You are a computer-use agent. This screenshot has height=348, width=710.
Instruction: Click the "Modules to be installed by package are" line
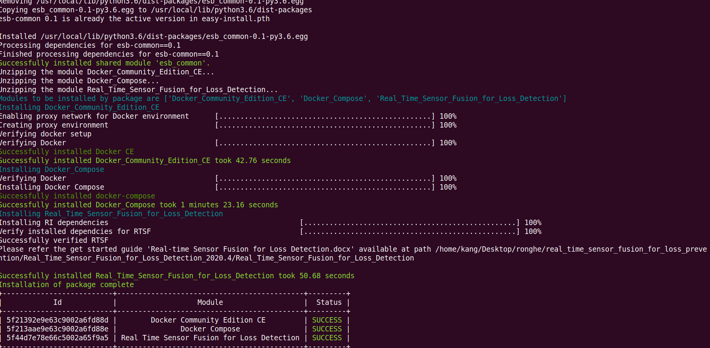pyautogui.click(x=283, y=99)
